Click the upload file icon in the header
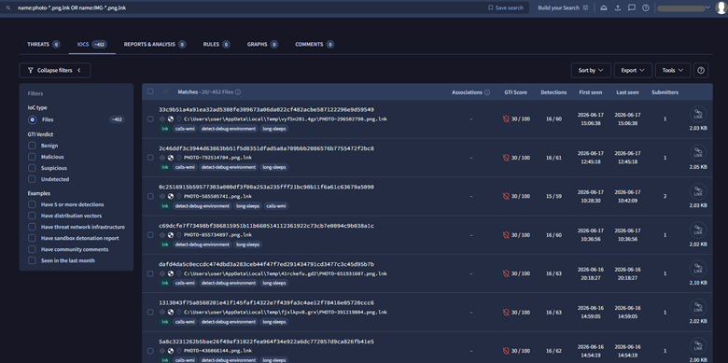728x363 pixels. [618, 7]
